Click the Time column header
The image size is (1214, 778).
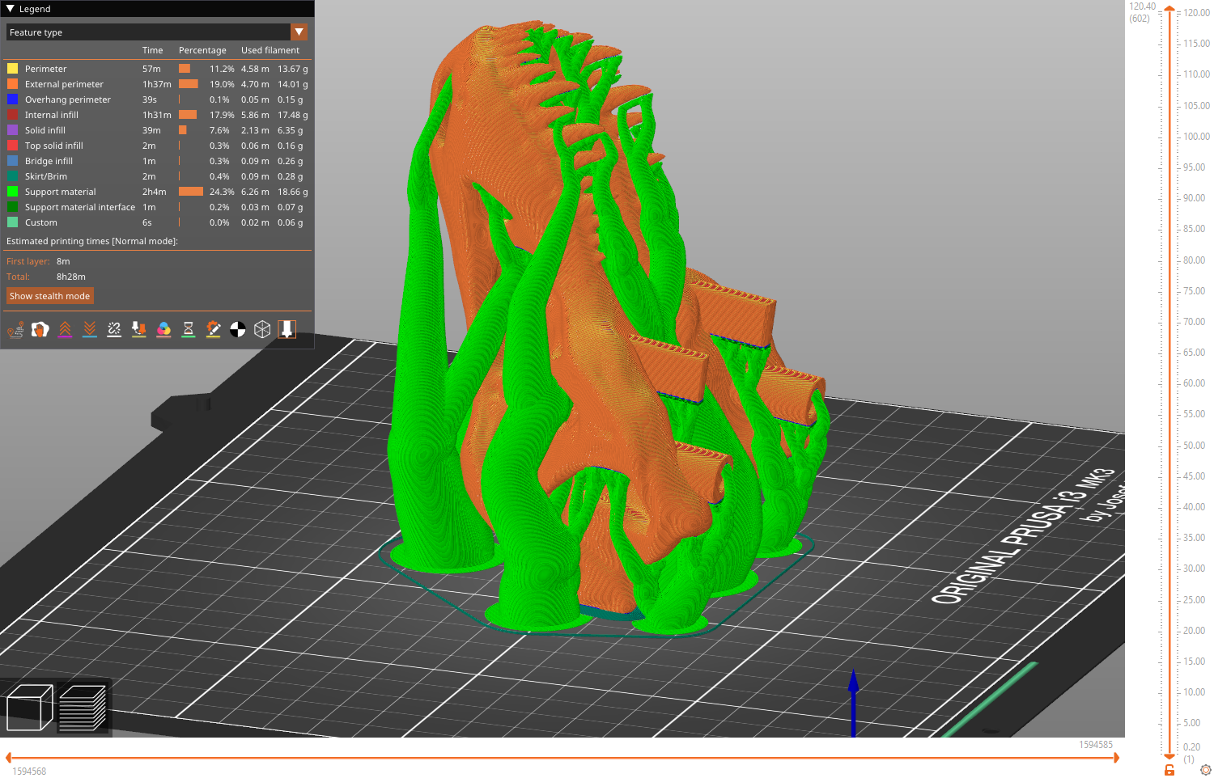(152, 50)
